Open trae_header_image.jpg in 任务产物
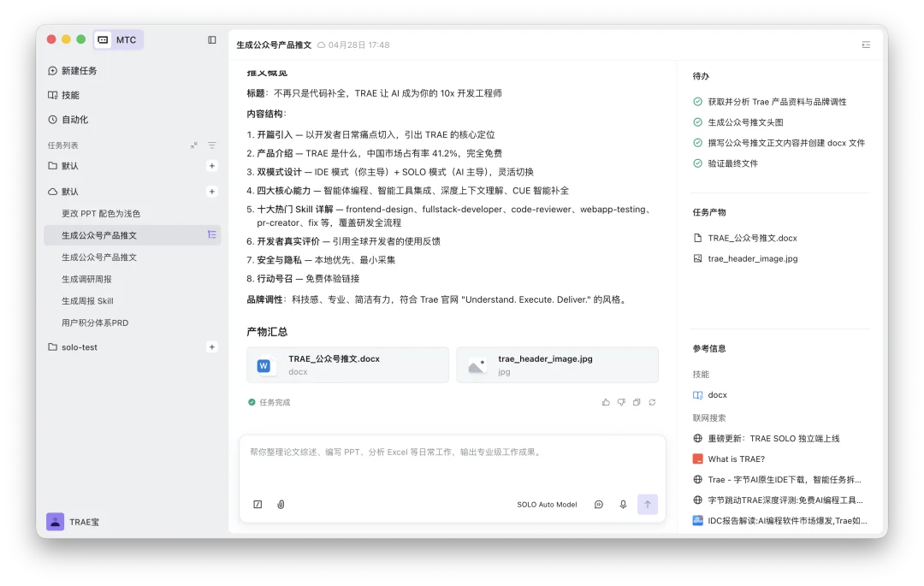Viewport: 924px width, 586px height. pos(745,258)
